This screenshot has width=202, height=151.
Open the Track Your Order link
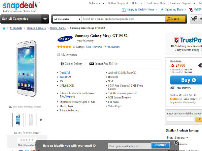click(156, 3)
